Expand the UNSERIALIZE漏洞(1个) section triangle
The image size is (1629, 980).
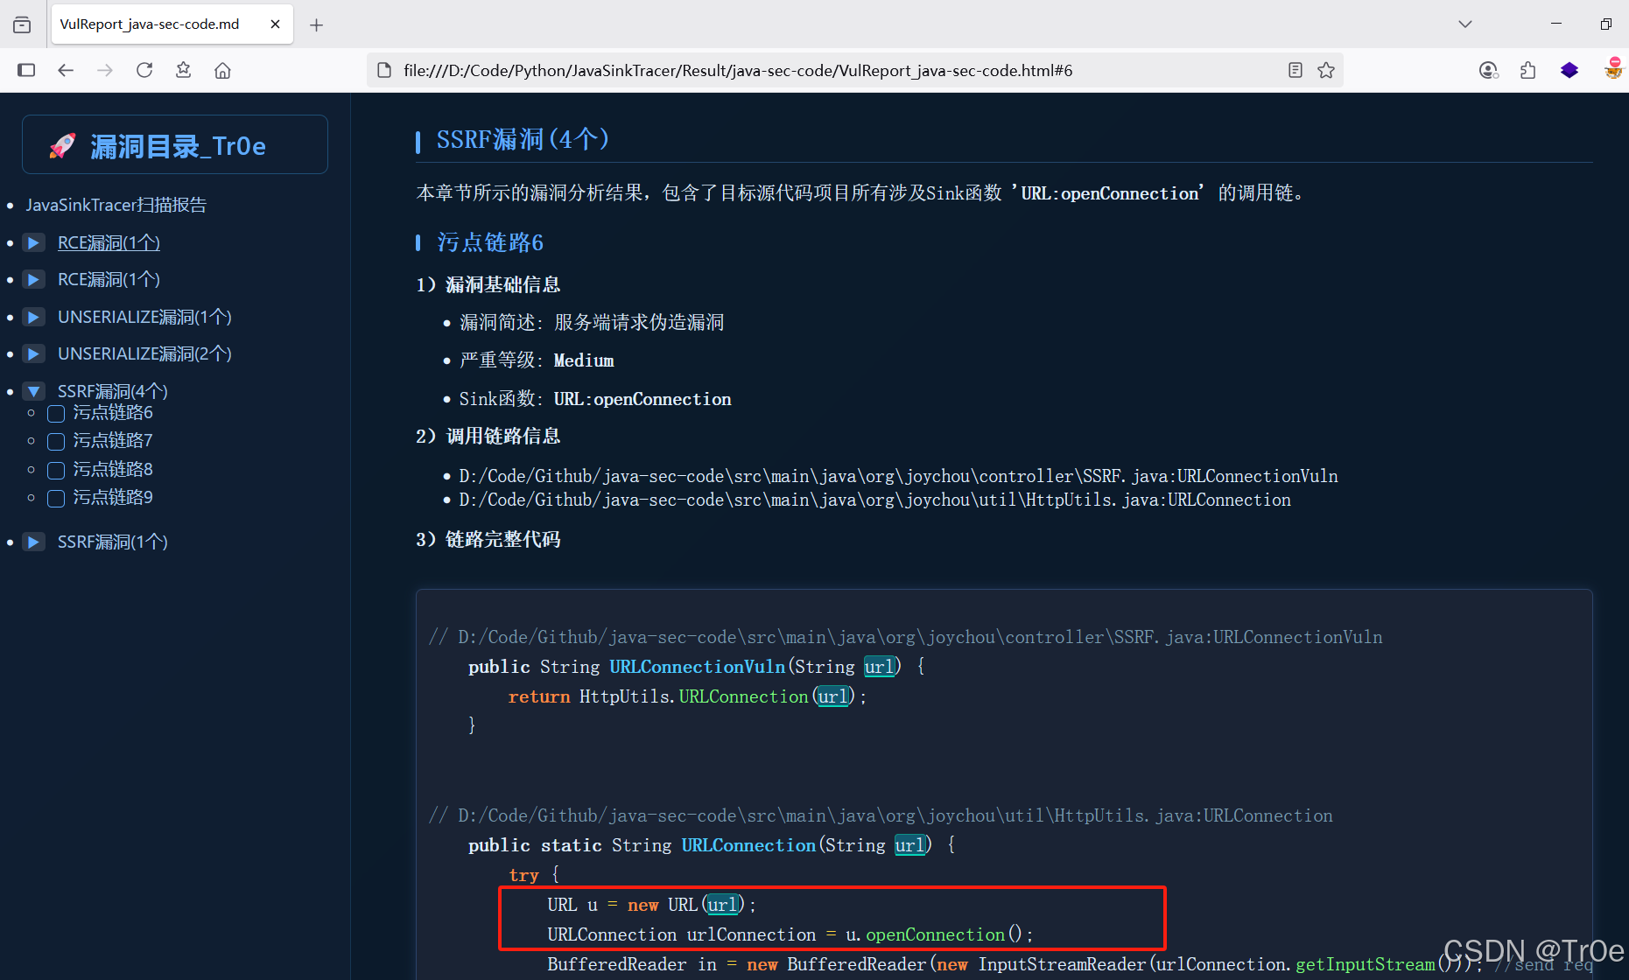tap(33, 317)
